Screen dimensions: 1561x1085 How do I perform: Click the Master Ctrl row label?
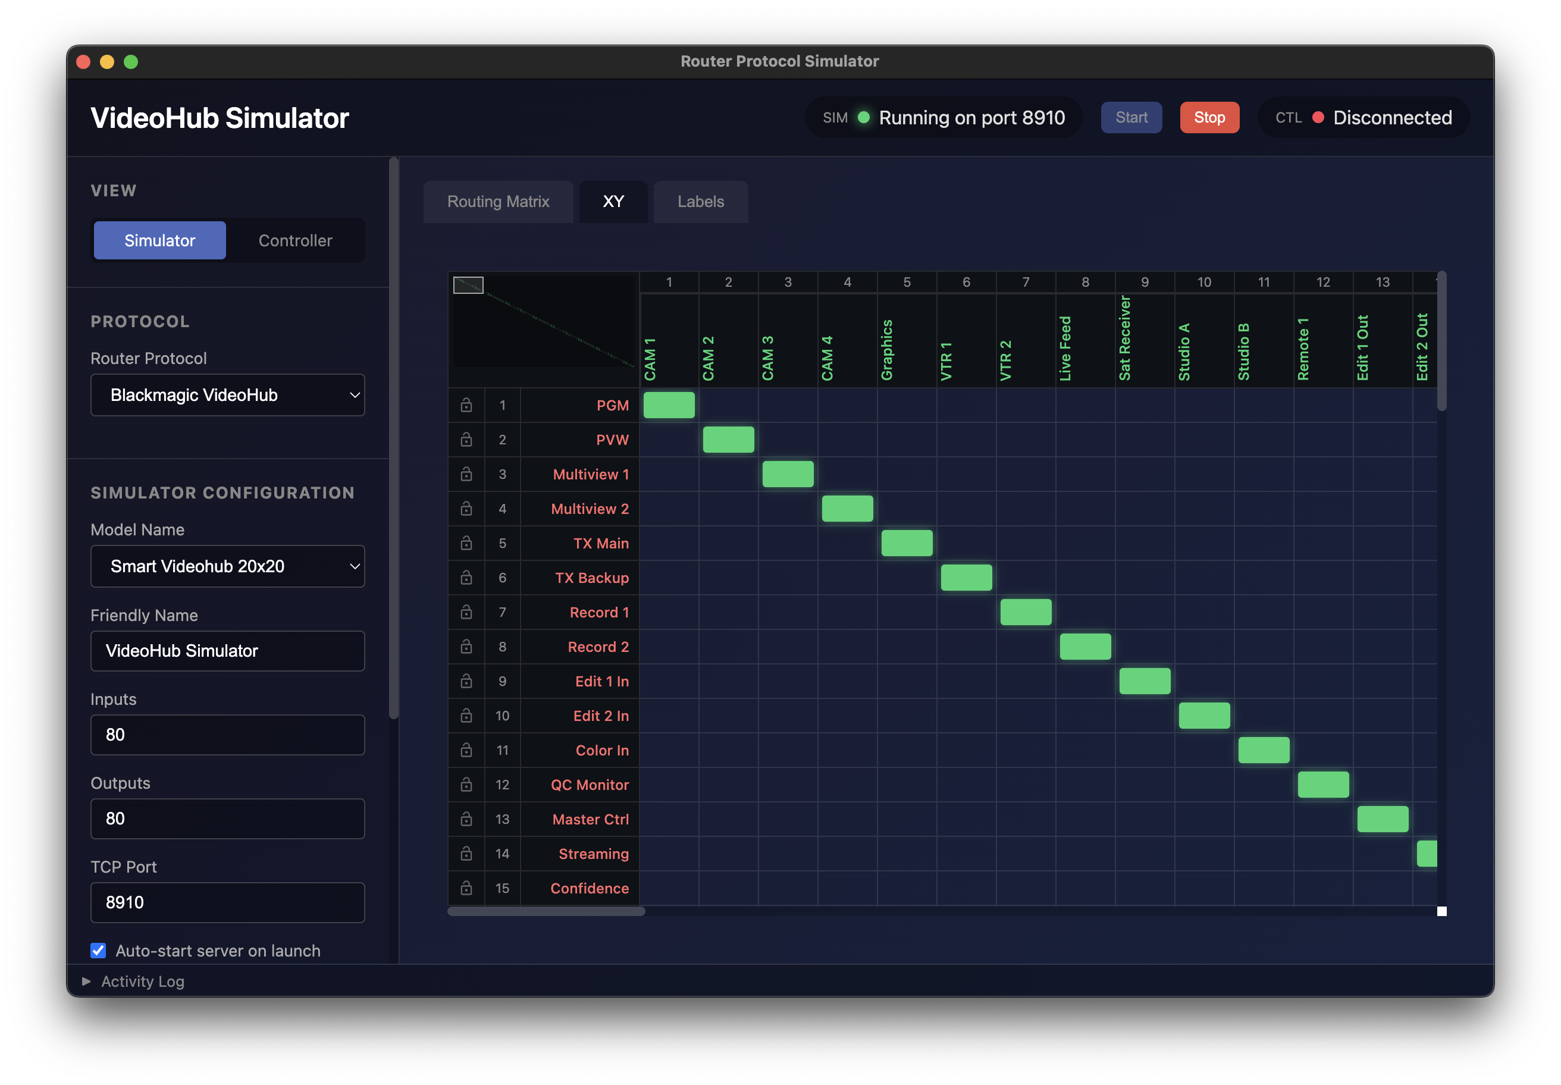coord(580,819)
